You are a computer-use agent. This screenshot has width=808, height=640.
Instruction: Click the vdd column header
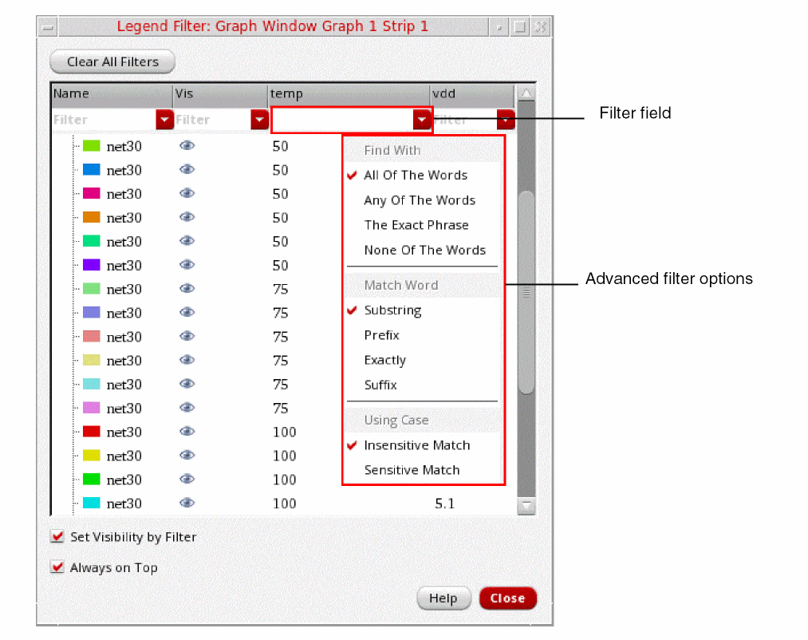click(472, 94)
